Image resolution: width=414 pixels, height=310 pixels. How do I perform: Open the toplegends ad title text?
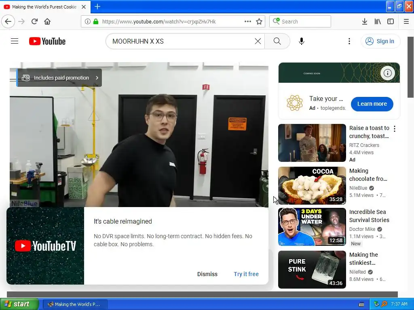pos(326,98)
